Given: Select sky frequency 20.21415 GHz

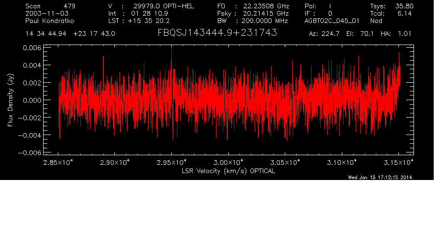Looking at the screenshot, I should (266, 13).
